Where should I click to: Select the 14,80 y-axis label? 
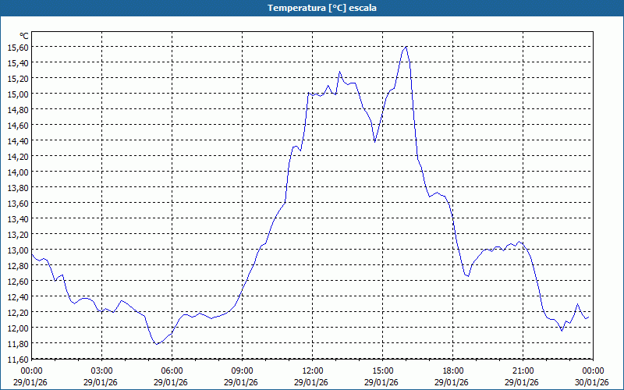click(x=18, y=109)
